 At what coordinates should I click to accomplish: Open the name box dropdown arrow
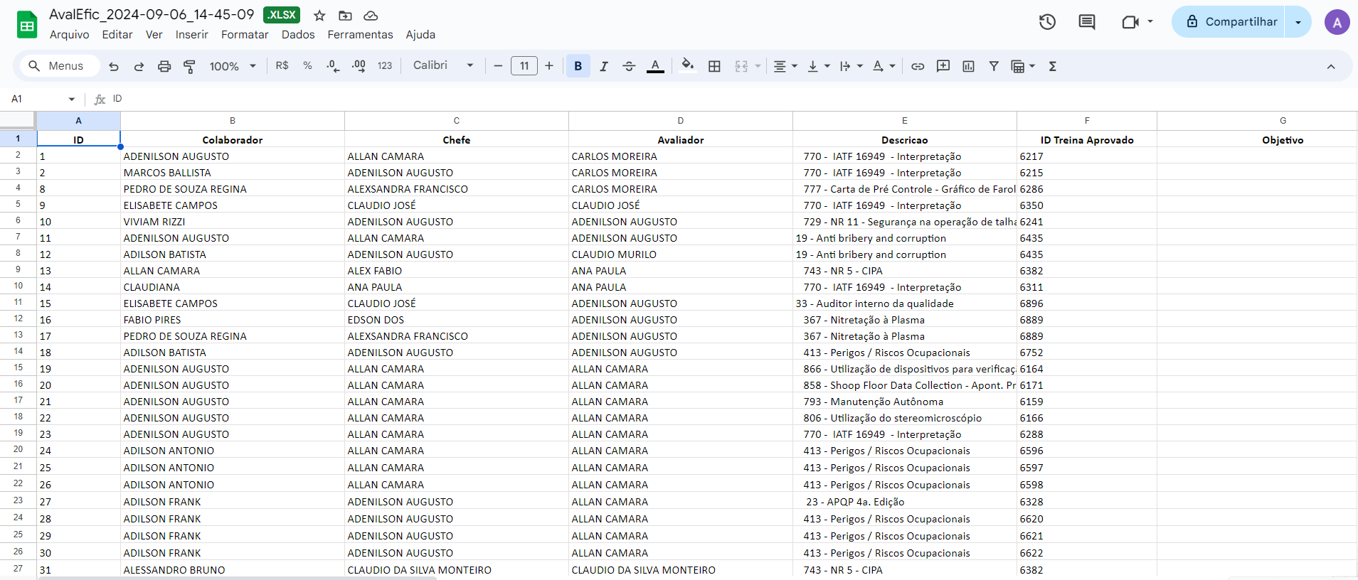(x=71, y=99)
